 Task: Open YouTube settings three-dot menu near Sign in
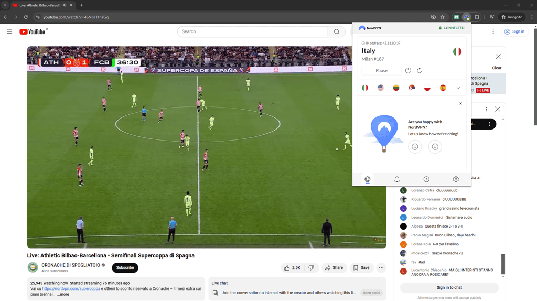pos(493,31)
